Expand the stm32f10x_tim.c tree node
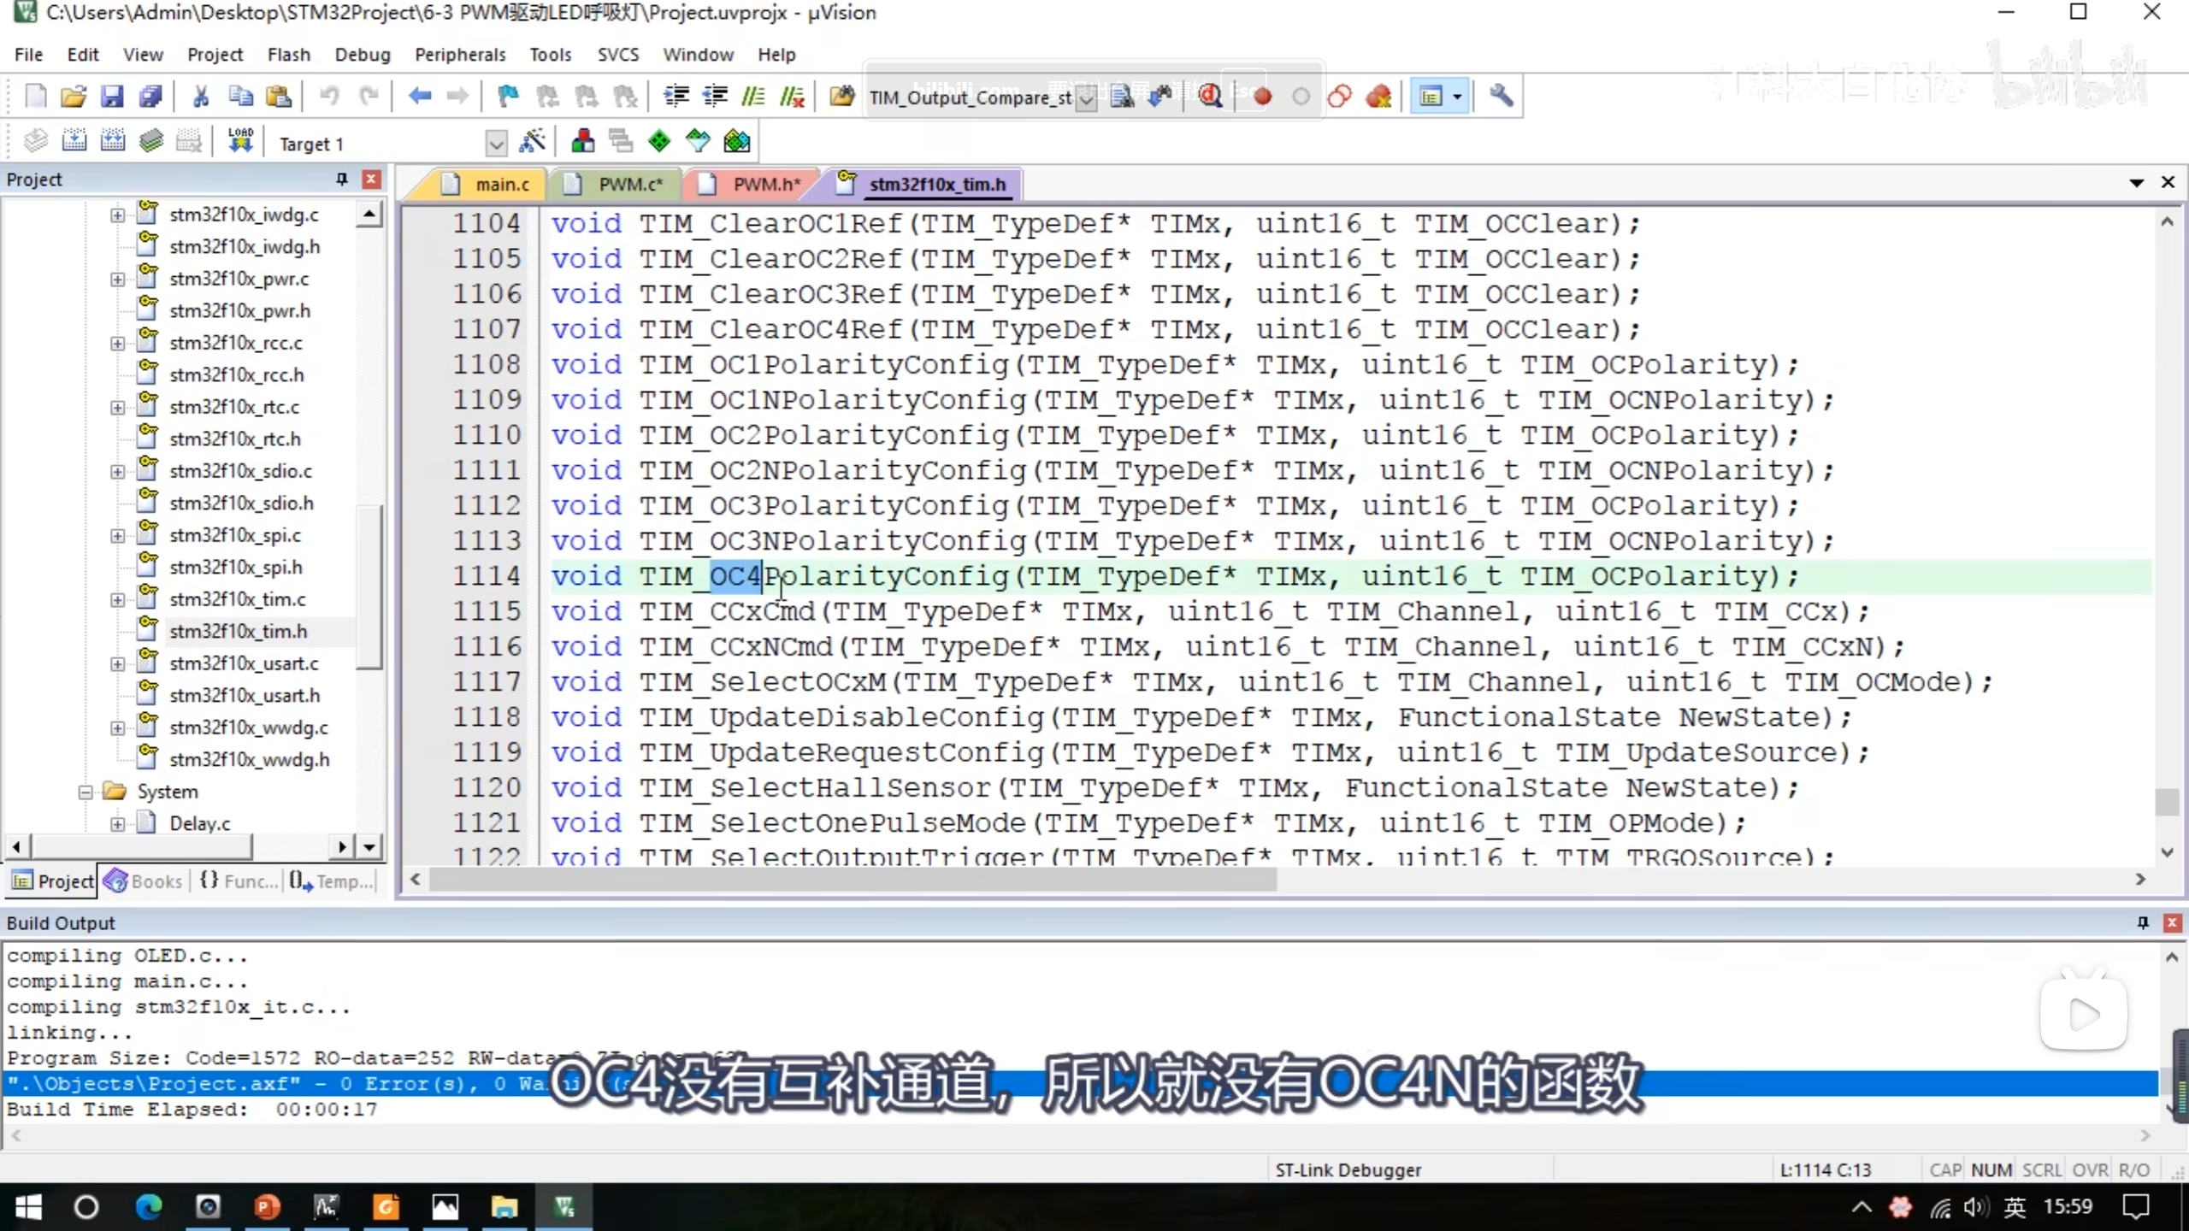This screenshot has height=1231, width=2189. click(x=117, y=599)
